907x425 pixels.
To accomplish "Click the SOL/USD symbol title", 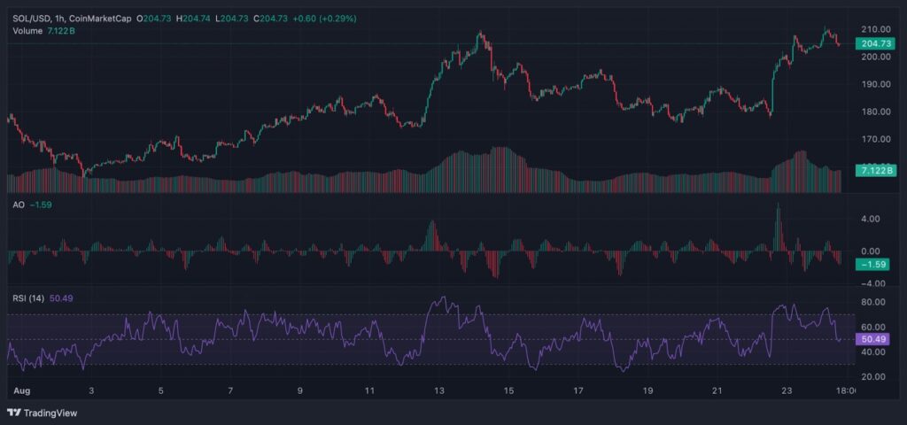I will click(73, 19).
